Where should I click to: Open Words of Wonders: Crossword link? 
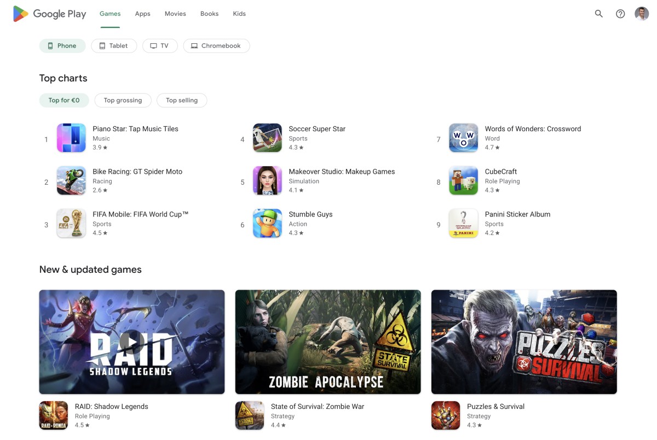pyautogui.click(x=533, y=129)
